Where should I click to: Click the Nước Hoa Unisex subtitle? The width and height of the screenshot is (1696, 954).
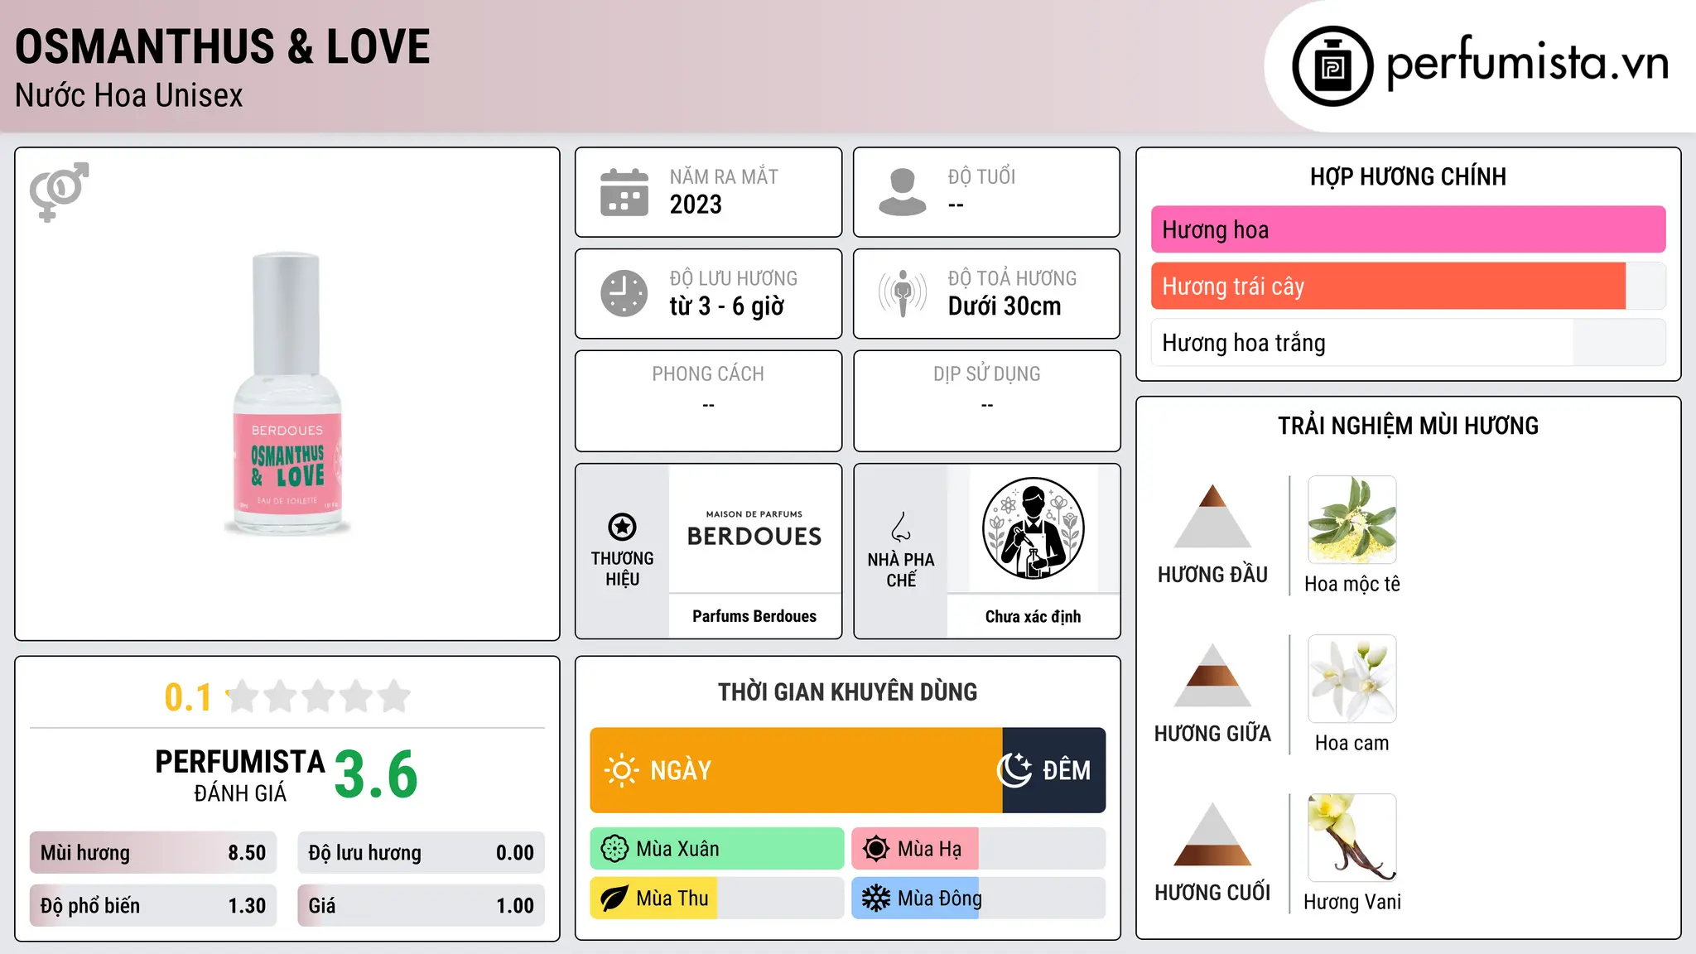point(129,96)
